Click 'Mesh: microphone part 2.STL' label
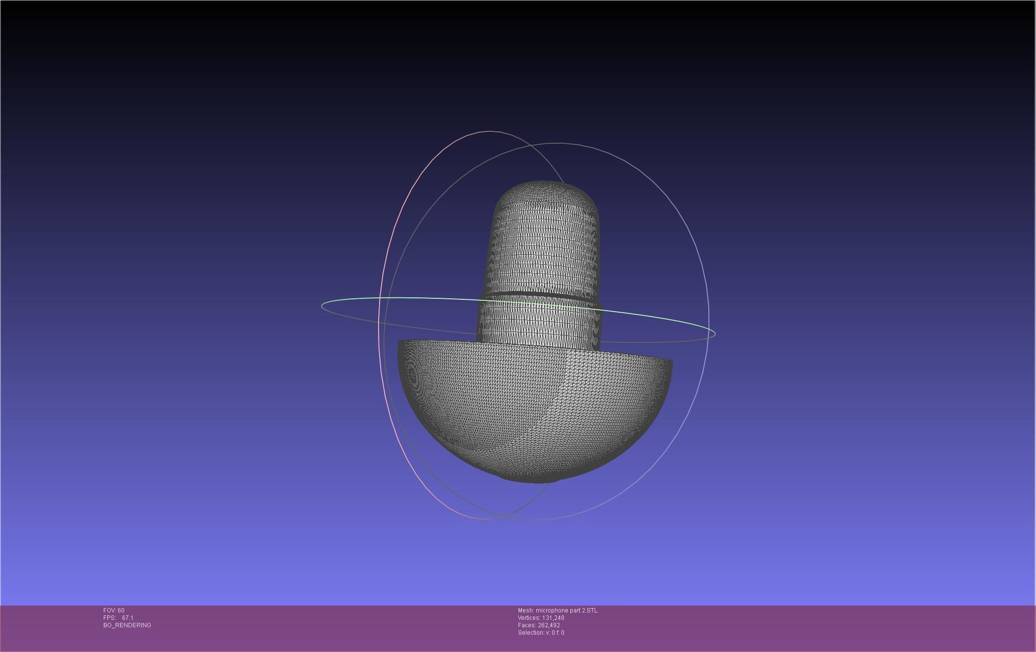1036x652 pixels. pos(558,611)
